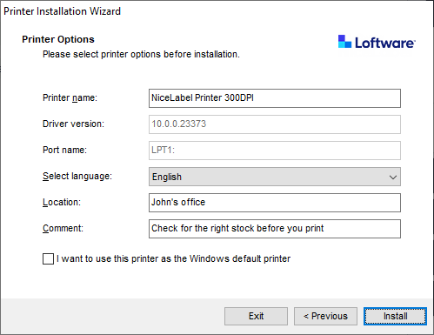Click the Comment text field
The width and height of the screenshot is (434, 335).
pos(275,229)
